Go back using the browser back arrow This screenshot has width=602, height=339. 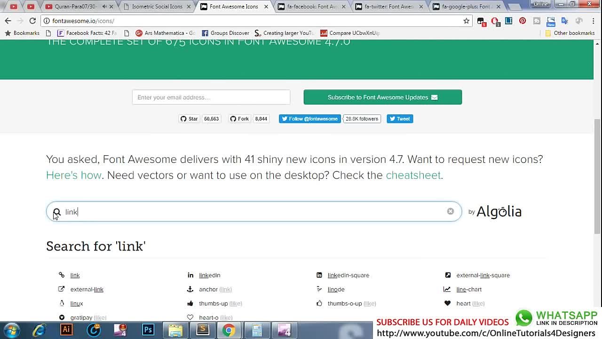pyautogui.click(x=8, y=21)
